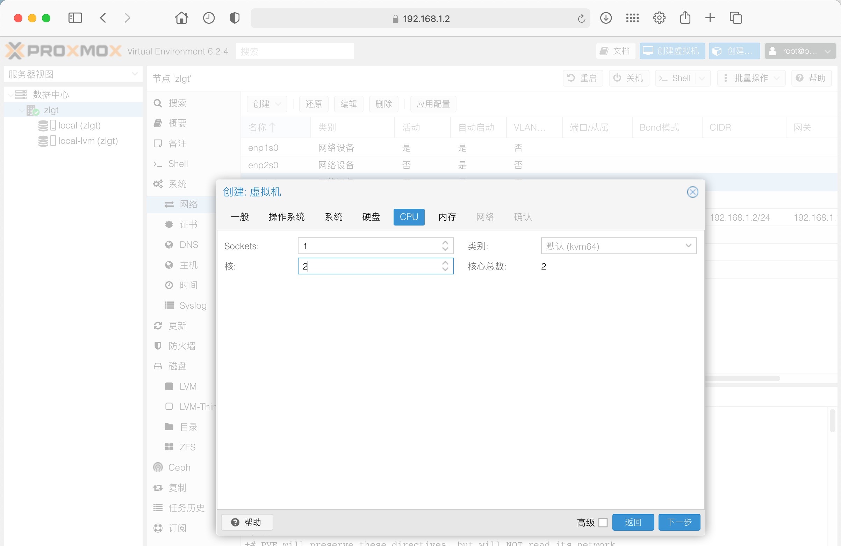
Task: Click the 下一步 next button
Action: (679, 522)
